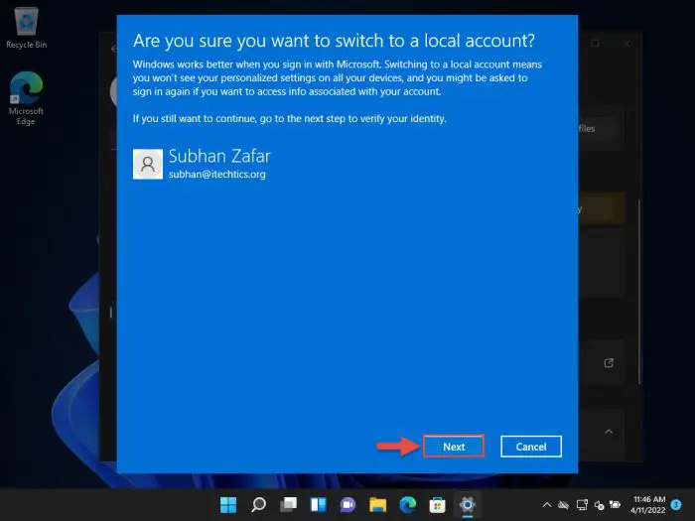Click the external link icon in Settings
695x521 pixels.
click(x=609, y=363)
